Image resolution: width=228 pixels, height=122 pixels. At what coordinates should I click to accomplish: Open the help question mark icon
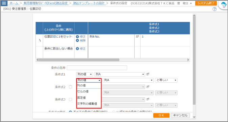214,9
